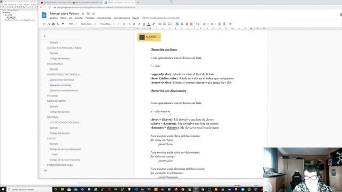This screenshot has width=342, height=192.
Task: Undo the last edit
Action: click(44, 24)
